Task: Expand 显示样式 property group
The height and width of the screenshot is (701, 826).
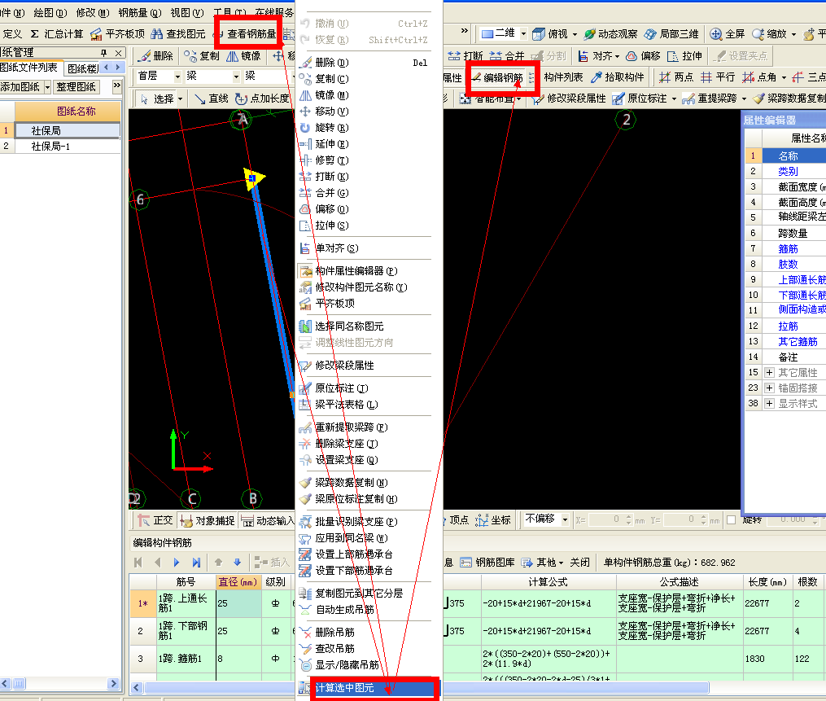Action: point(769,404)
